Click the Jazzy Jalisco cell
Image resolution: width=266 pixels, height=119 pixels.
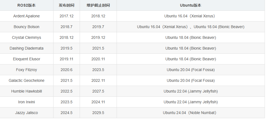click(x=26, y=113)
